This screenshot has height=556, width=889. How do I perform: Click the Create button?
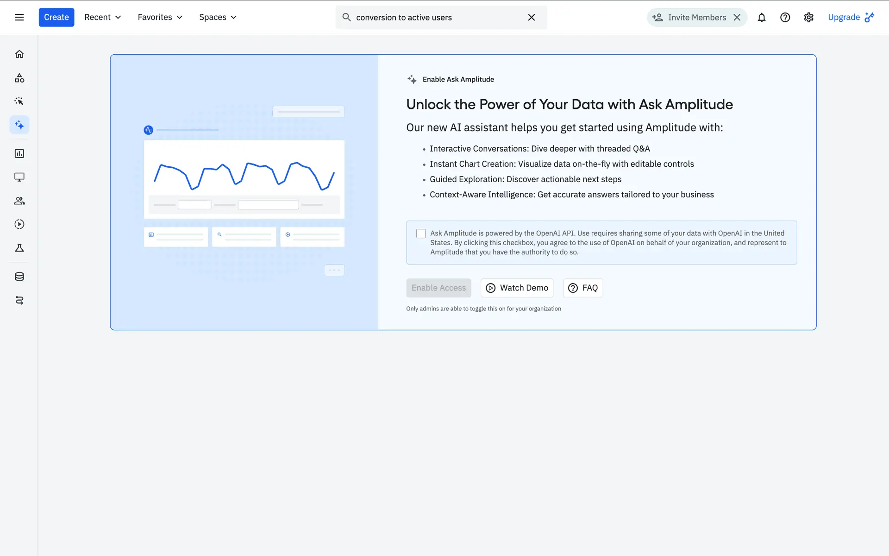(x=56, y=17)
